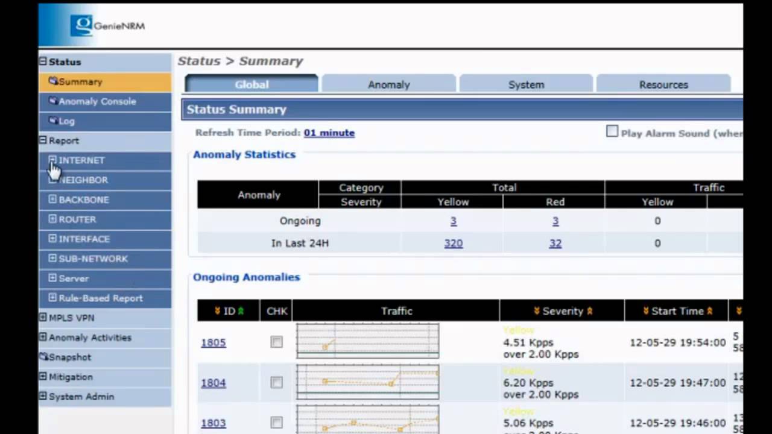Open last 24H Red count 32
Screen dimensions: 772x434
[x=555, y=244]
